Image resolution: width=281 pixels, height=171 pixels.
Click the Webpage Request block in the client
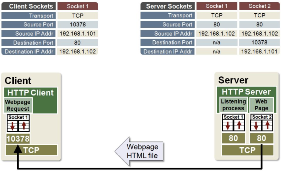(18, 105)
